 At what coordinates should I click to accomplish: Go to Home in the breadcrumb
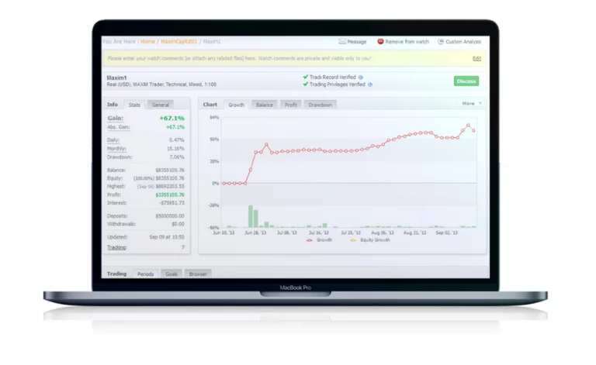point(148,41)
